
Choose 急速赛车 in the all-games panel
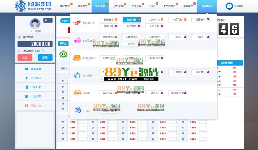[x=109, y=20]
